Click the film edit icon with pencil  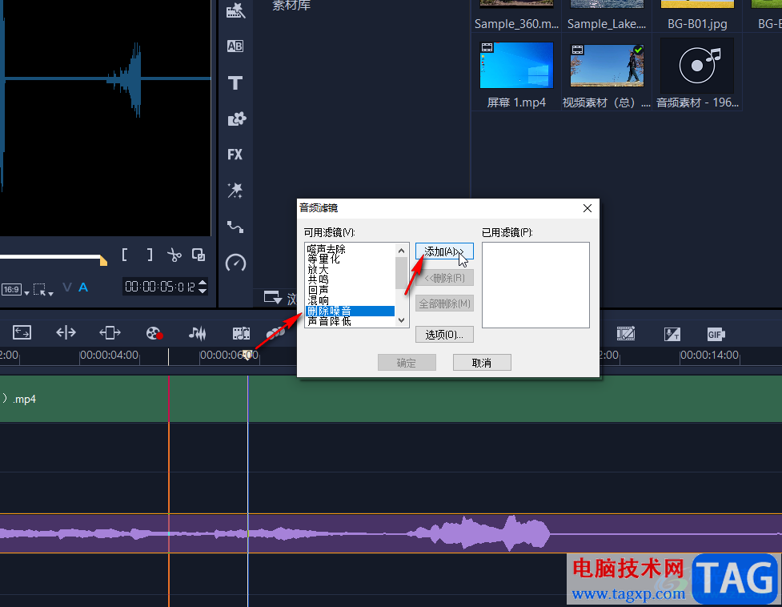[x=626, y=333]
